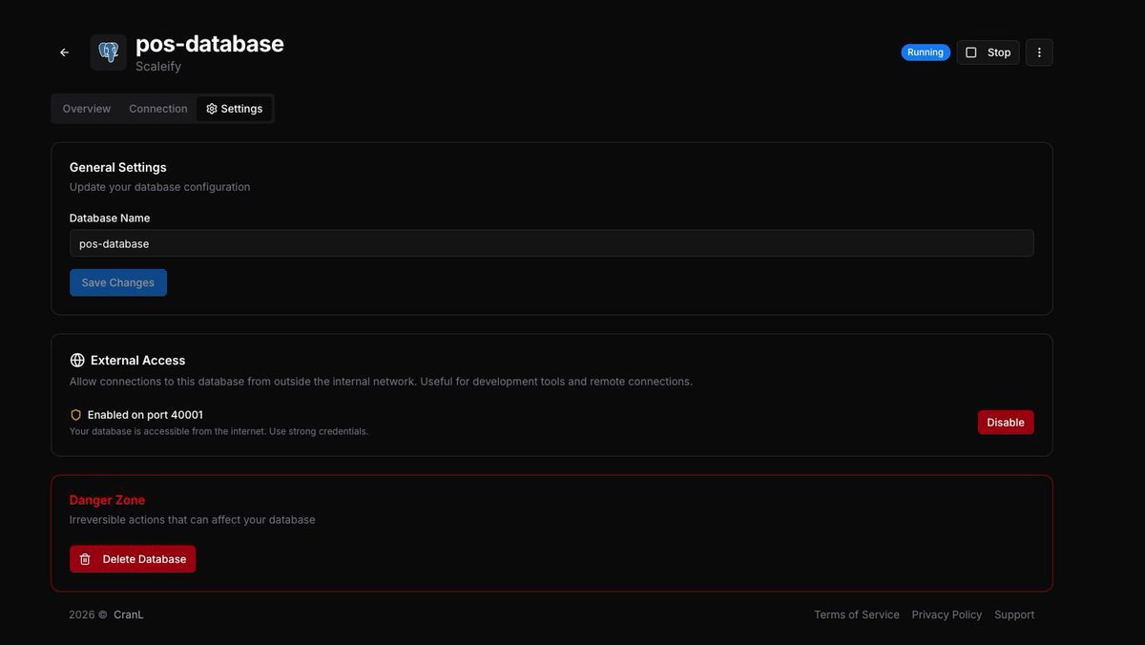This screenshot has width=1145, height=645.
Task: Open the three-dot more options menu
Action: tap(1039, 52)
